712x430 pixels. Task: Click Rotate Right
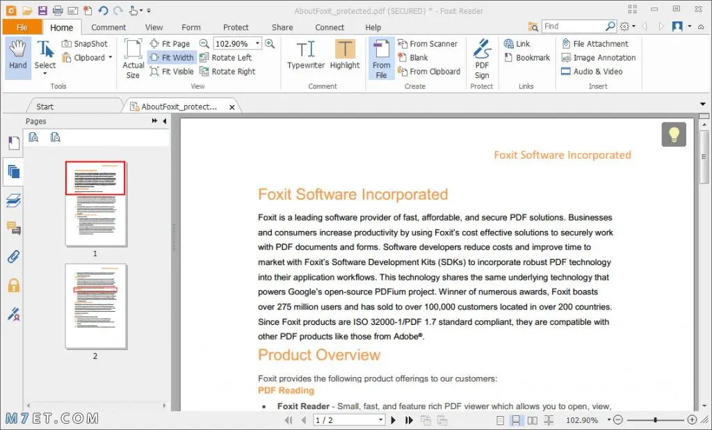(x=227, y=72)
